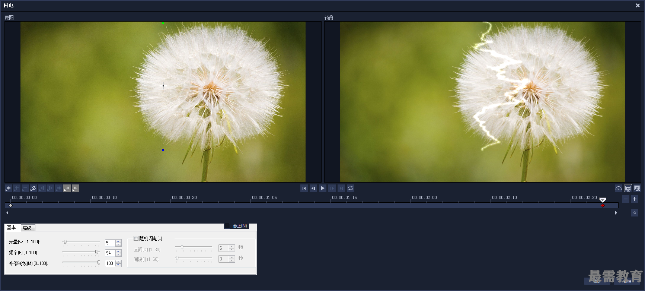Increase the 频率 value with up arrow
Viewport: 645px width, 291px height.
click(x=118, y=251)
